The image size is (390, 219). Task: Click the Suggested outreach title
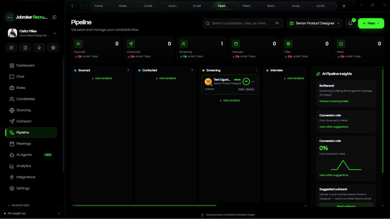(x=333, y=189)
